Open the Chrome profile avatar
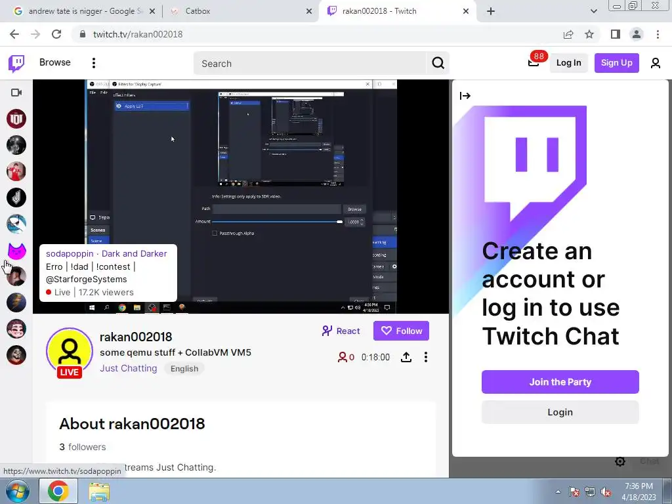This screenshot has width=672, height=504. tap(637, 34)
